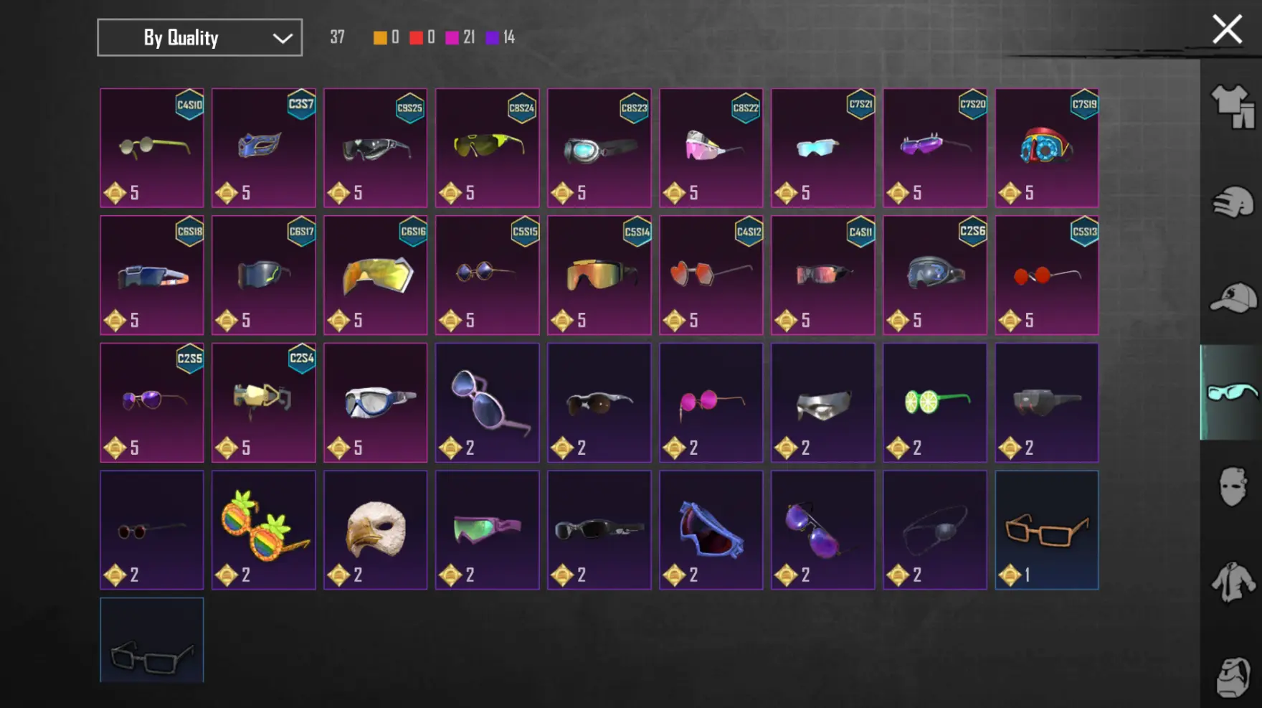
Task: Select the C4S10 round yellow glasses item
Action: 152,148
